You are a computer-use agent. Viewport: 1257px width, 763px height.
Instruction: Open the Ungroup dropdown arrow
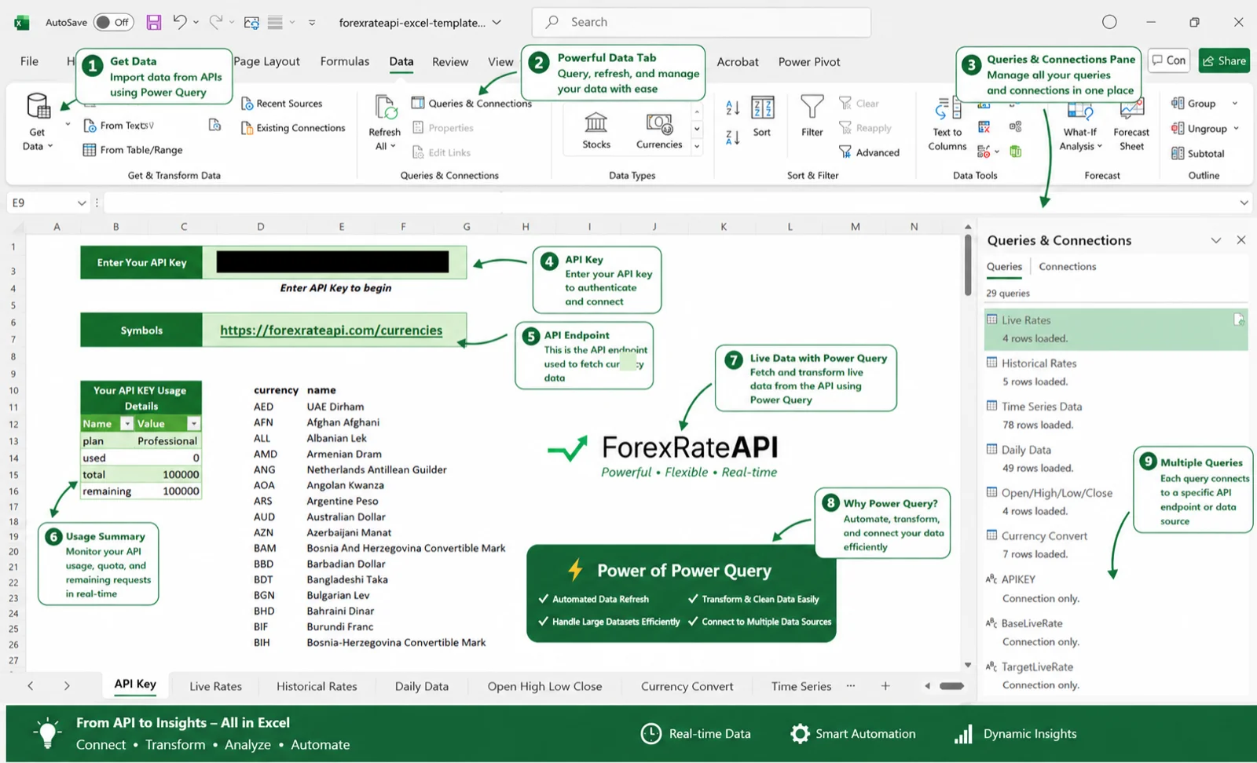[1236, 129]
